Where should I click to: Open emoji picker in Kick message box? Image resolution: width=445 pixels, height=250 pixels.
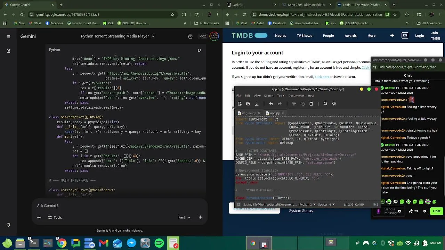399,211
